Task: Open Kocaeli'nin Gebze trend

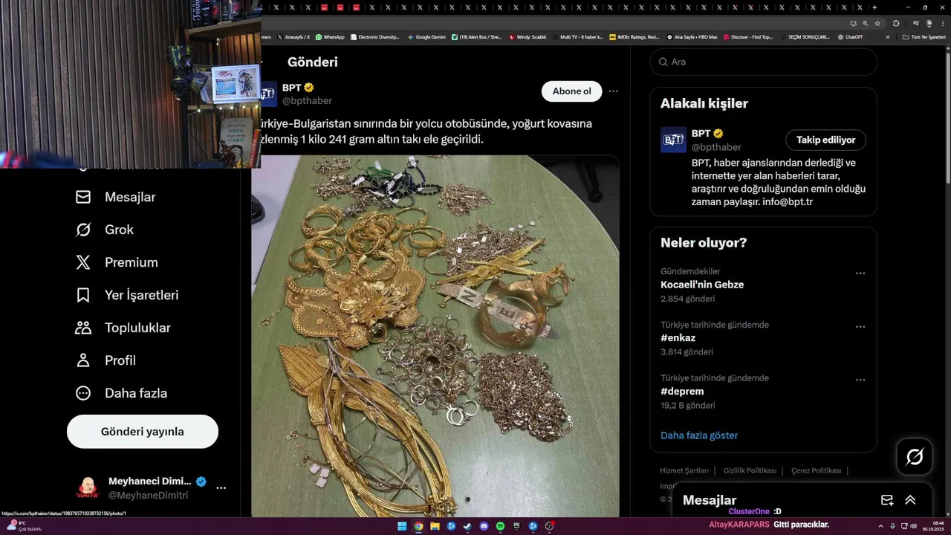Action: point(702,285)
